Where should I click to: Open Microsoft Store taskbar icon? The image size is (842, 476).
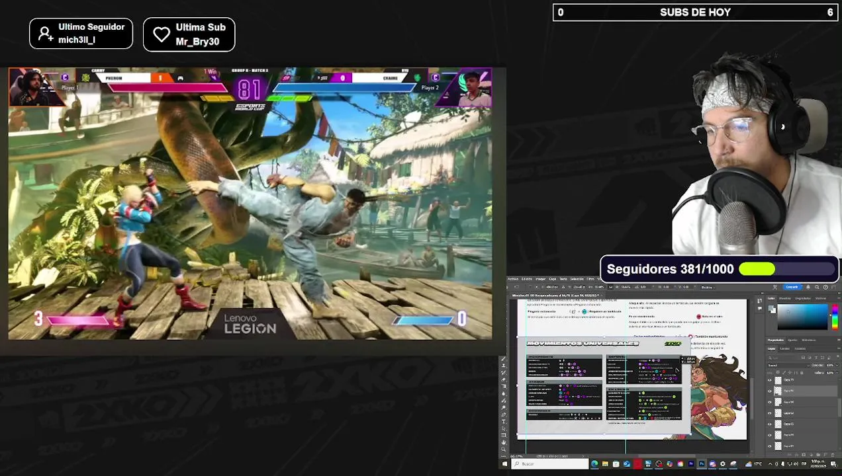tap(616, 463)
